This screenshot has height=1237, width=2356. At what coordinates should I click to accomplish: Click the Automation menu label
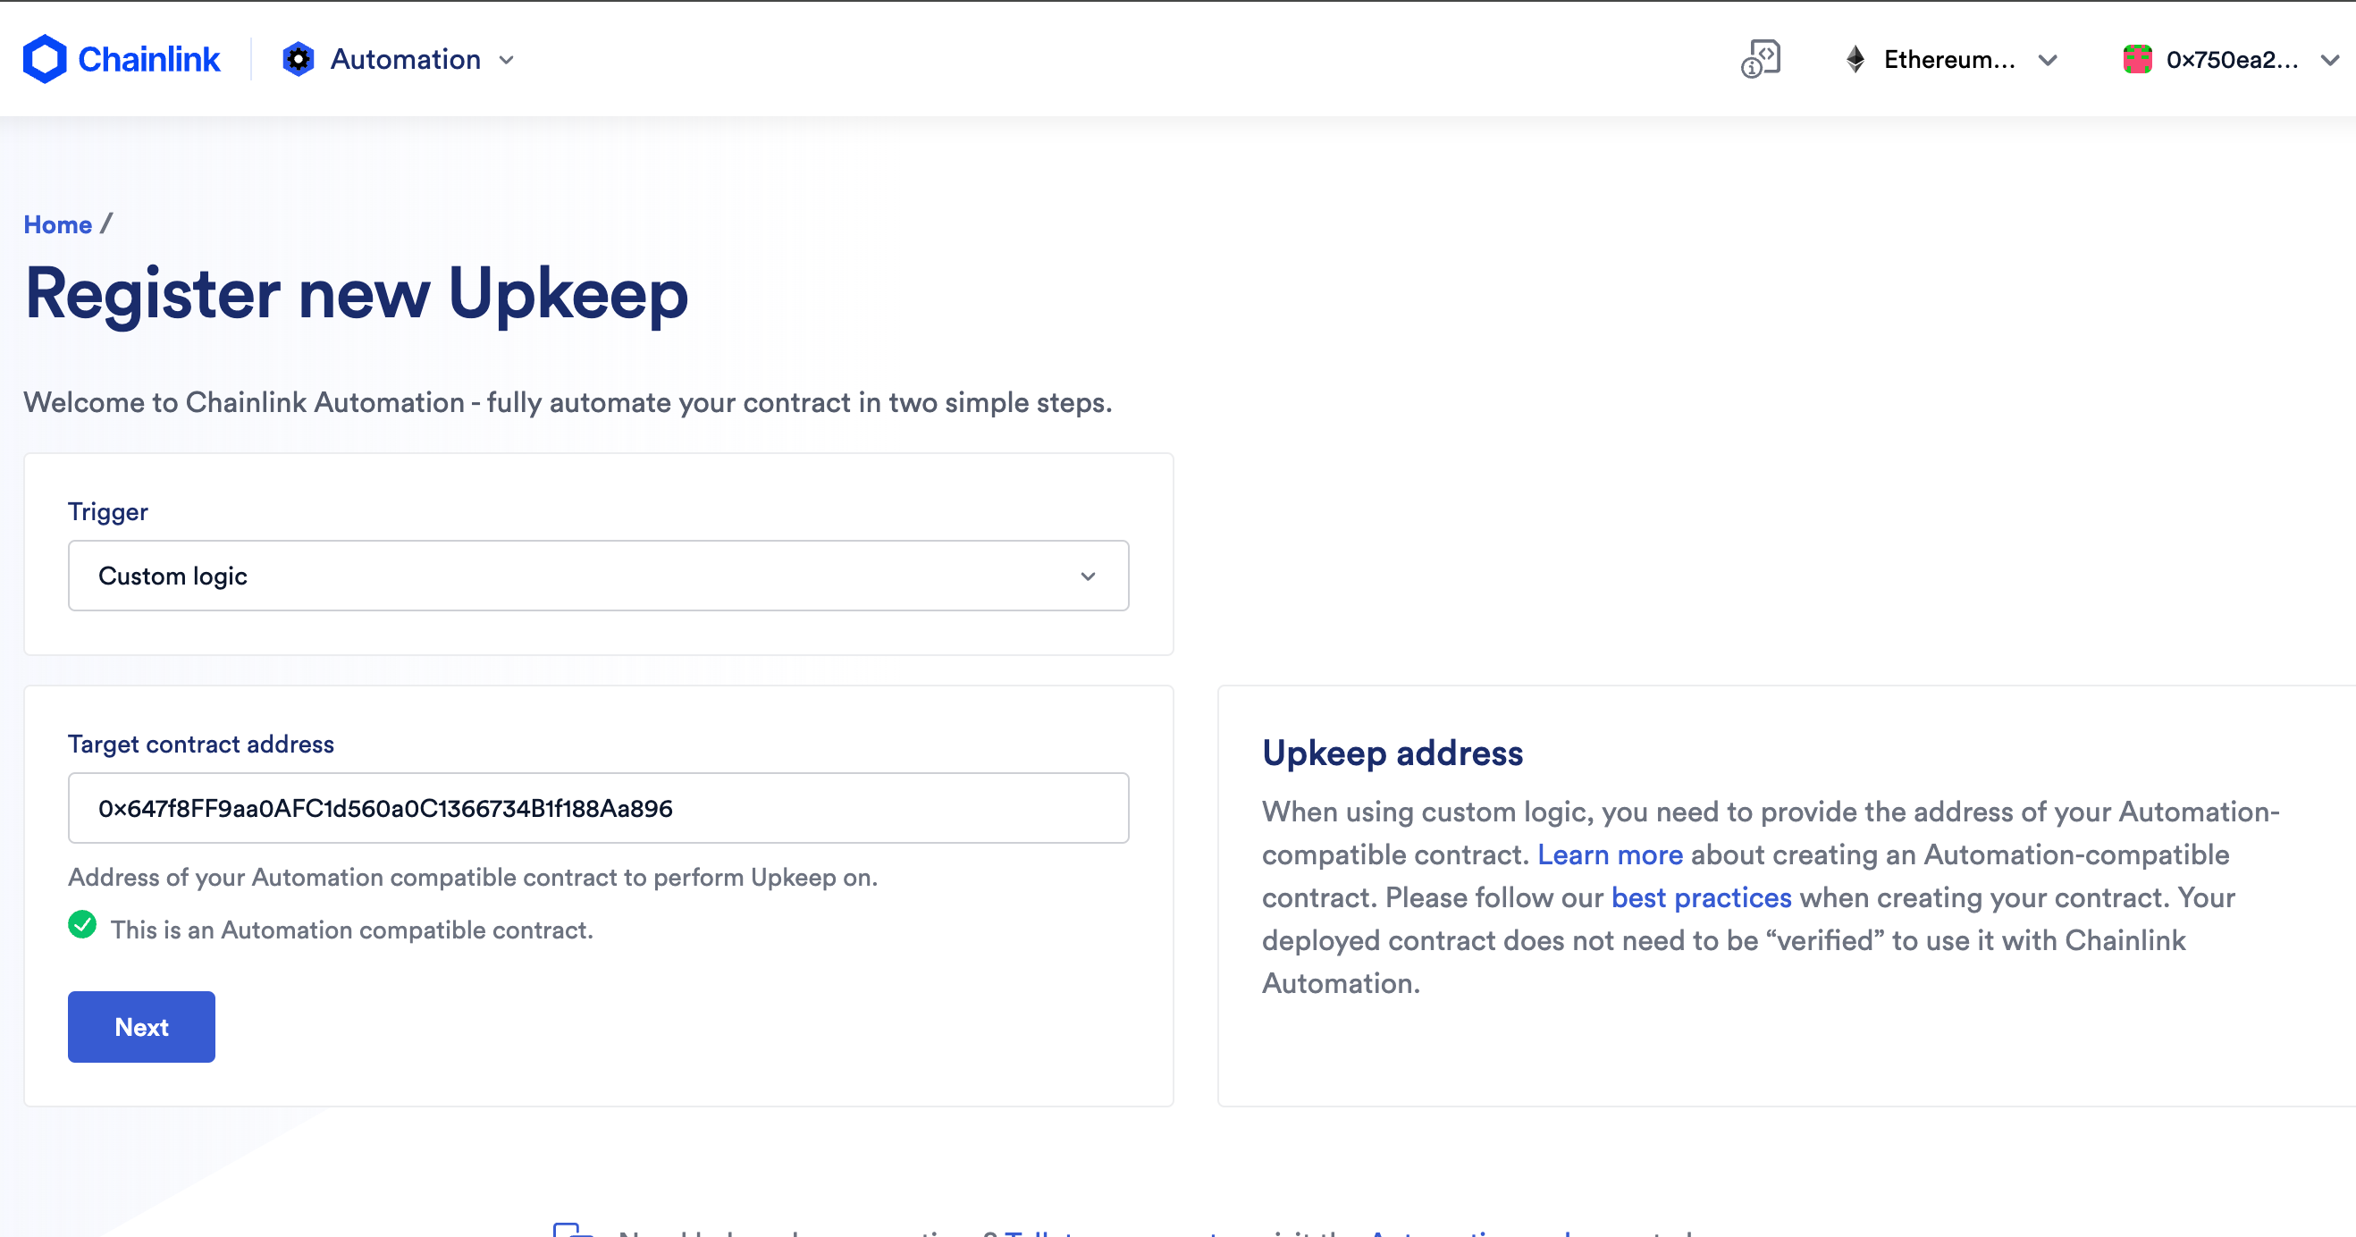point(405,60)
